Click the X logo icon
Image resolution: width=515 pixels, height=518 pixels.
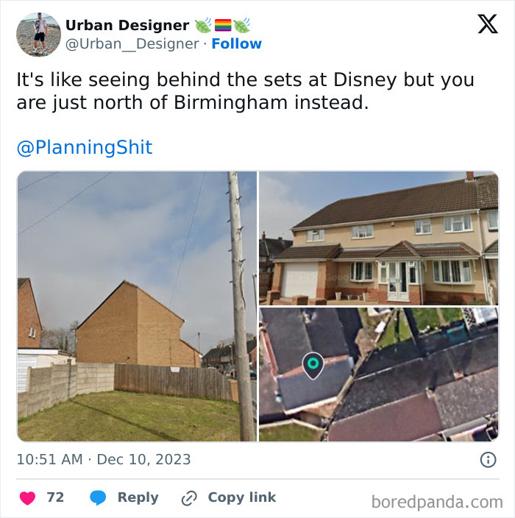(x=488, y=24)
